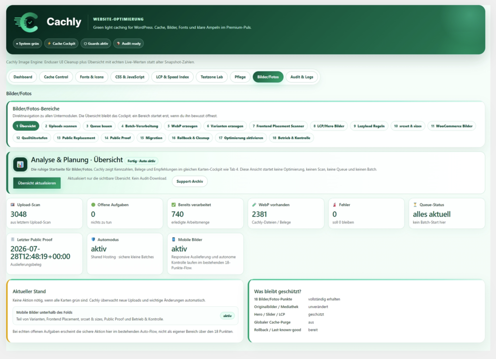Open the Support-Archiv button
The width and height of the screenshot is (496, 359).
pos(190,181)
